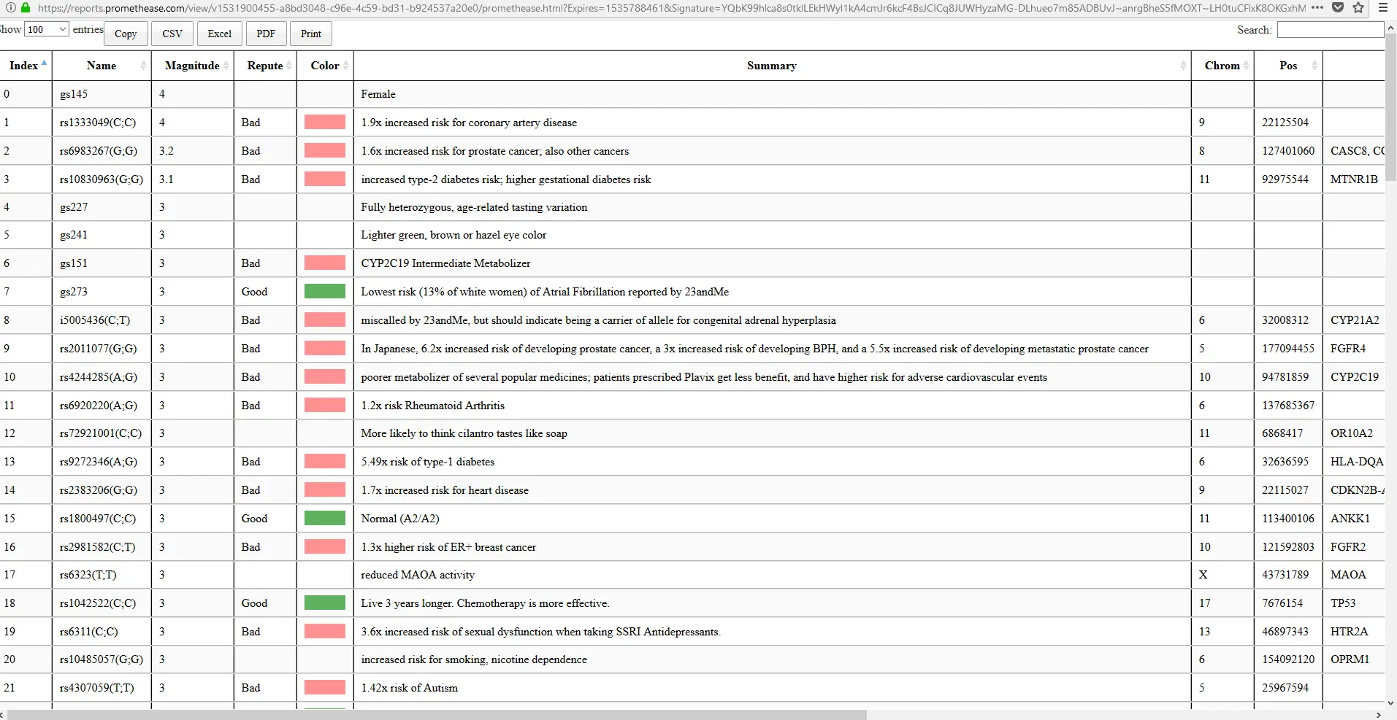Screen dimensions: 1397x720
Task: Click green swatch in rs1800497(C;C) row
Action: (x=325, y=518)
